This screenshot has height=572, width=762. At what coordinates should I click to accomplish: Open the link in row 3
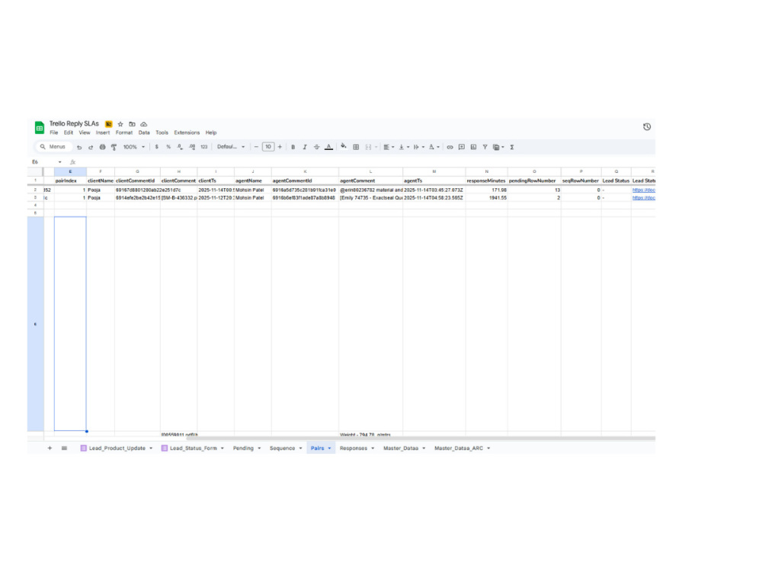pyautogui.click(x=643, y=197)
